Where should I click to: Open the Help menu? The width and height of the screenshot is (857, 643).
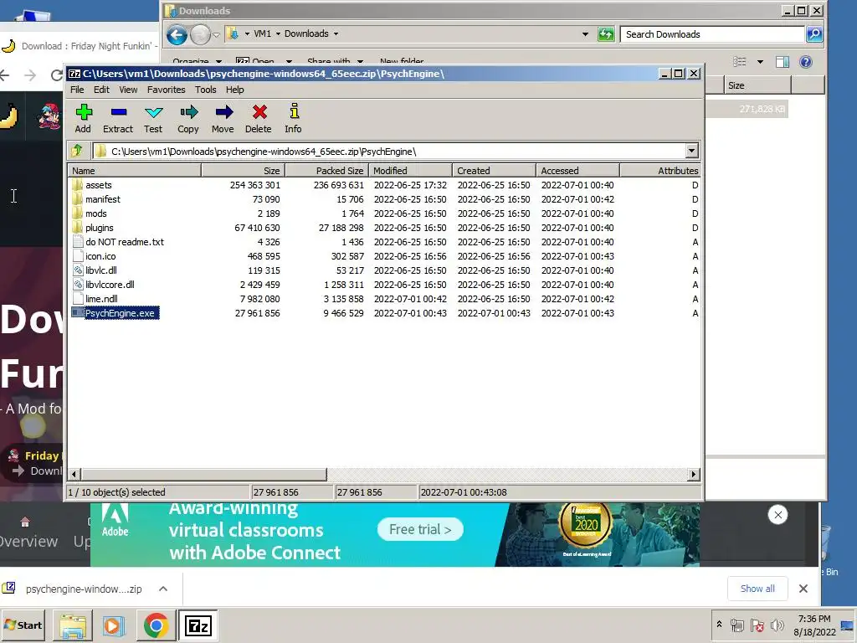point(235,90)
